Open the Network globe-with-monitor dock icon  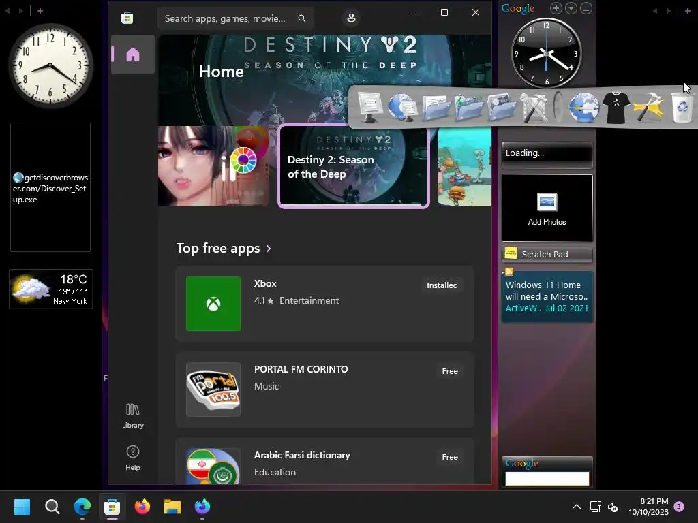(x=402, y=107)
